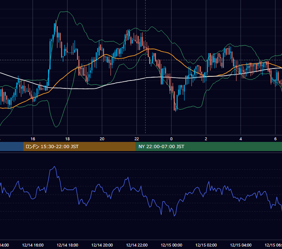Click the 4 hour label on price chart axis
Screen dimensions: 282x249
tap(241, 139)
